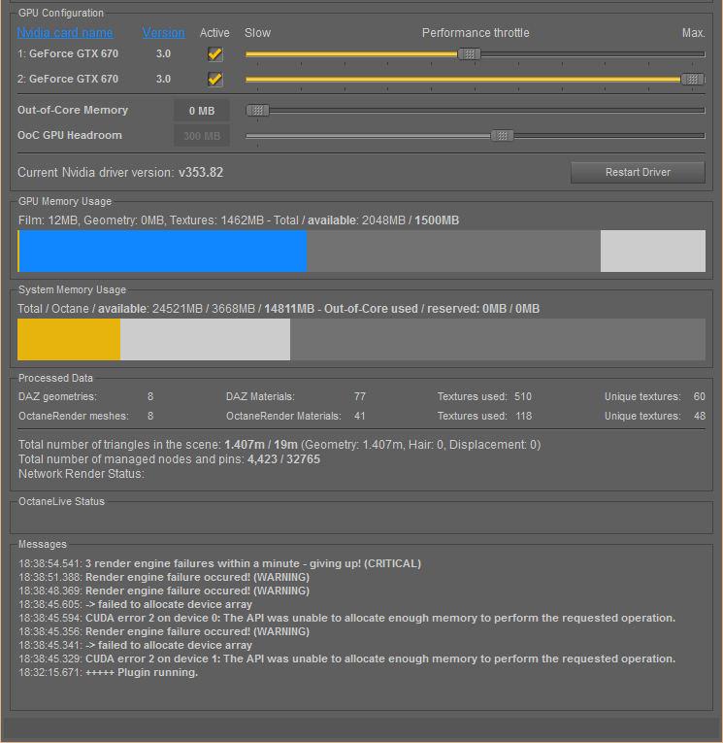This screenshot has height=743, width=723.
Task: Click the blue GPU memory usage bar
Action: pos(162,252)
